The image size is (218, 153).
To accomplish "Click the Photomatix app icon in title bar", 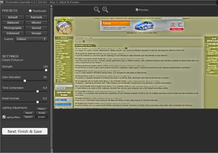I will click(x=2, y=2).
